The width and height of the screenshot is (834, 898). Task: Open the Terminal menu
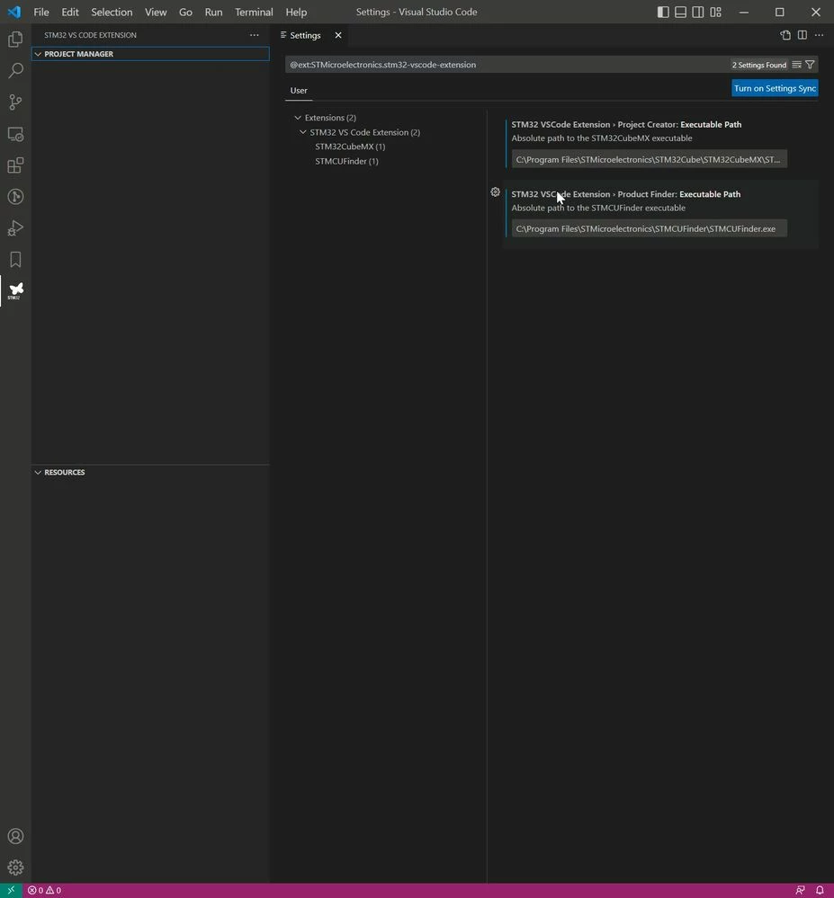(x=254, y=12)
